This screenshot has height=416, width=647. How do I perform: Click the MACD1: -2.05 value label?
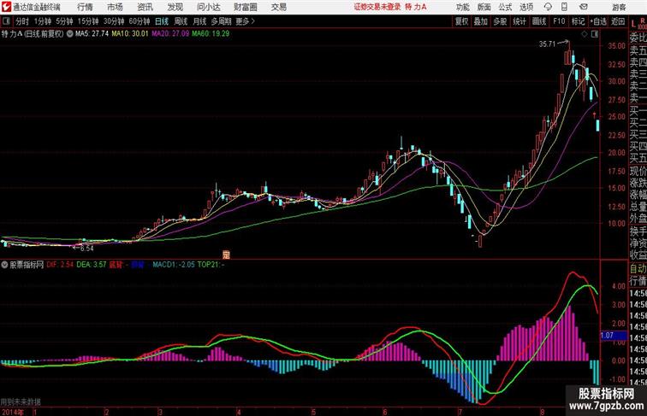click(x=174, y=265)
